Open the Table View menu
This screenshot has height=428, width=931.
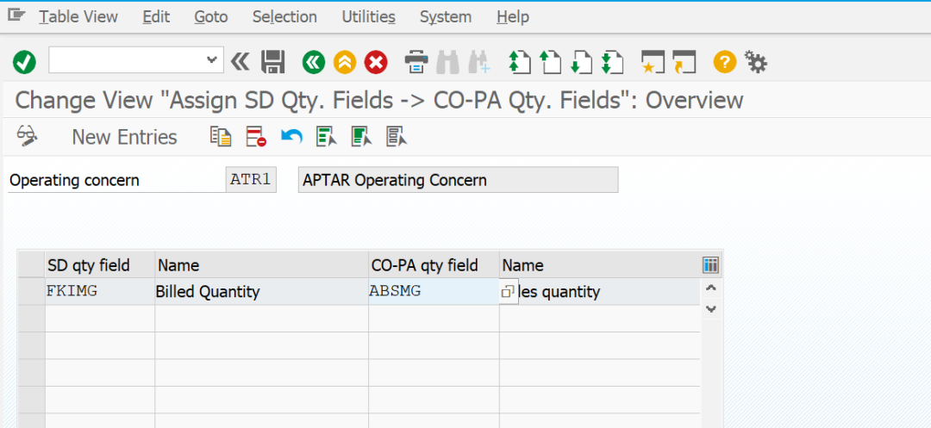(78, 16)
